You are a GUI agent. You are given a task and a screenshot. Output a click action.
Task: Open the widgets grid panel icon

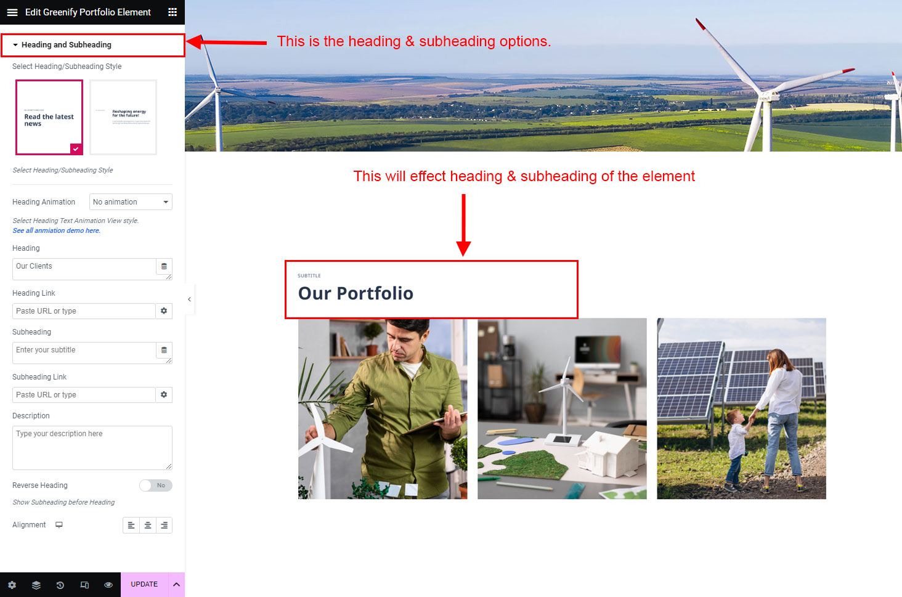(x=173, y=12)
